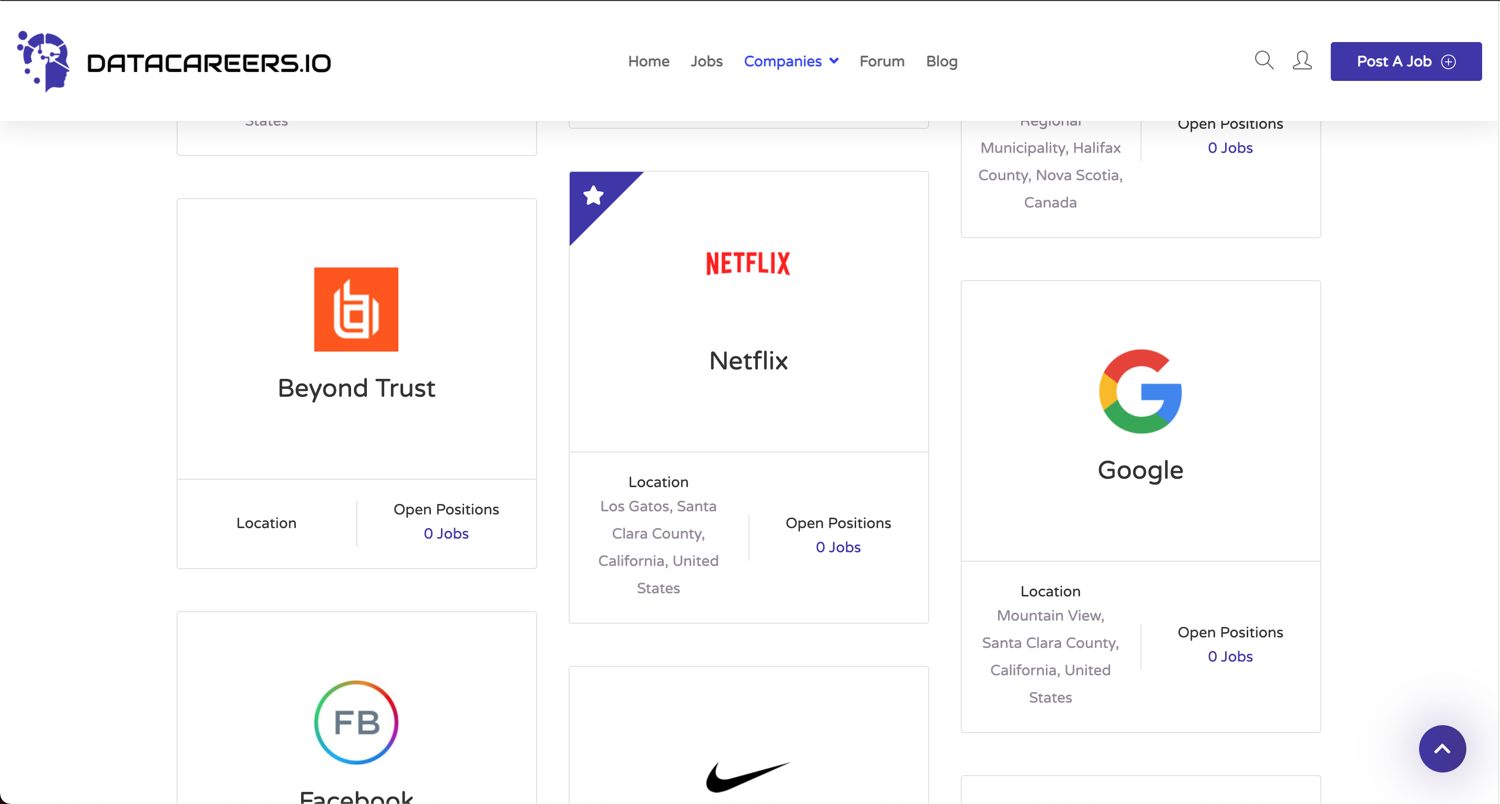Click the Netflix featured star badge

tap(593, 195)
